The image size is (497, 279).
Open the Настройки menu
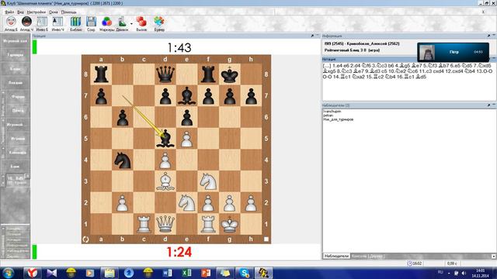(36, 12)
